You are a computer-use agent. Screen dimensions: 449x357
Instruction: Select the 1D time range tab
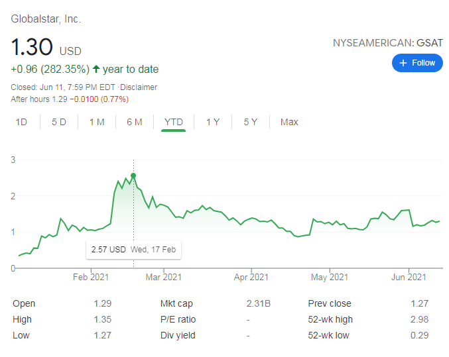pyautogui.click(x=21, y=122)
